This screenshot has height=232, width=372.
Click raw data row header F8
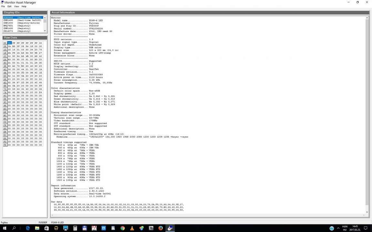click(5, 145)
